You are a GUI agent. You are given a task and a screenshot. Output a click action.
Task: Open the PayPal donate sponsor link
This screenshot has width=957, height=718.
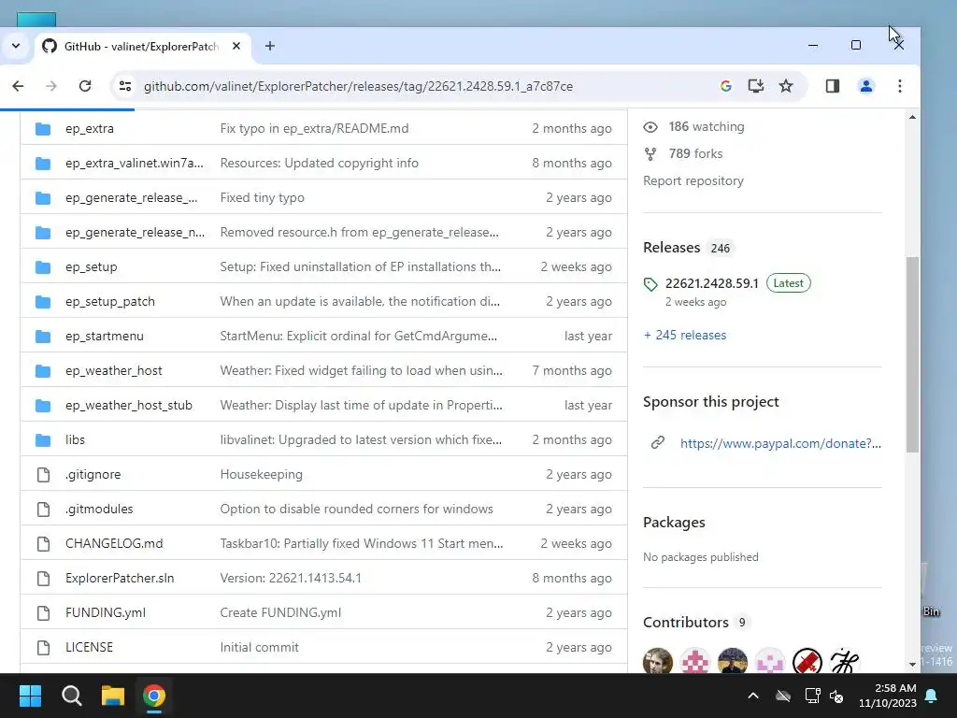780,443
